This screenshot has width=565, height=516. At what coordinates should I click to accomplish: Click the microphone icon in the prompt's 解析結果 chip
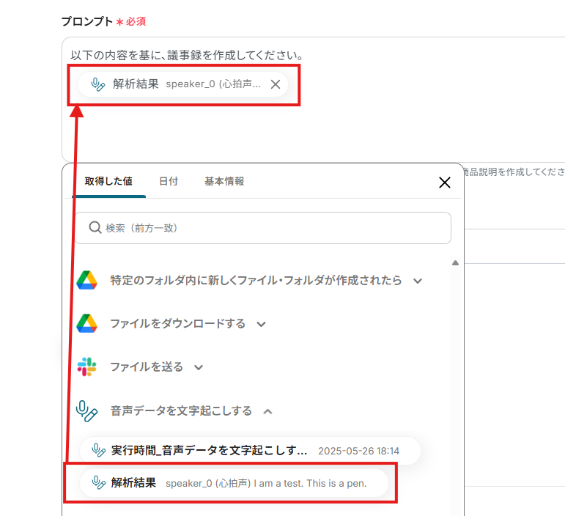98,84
